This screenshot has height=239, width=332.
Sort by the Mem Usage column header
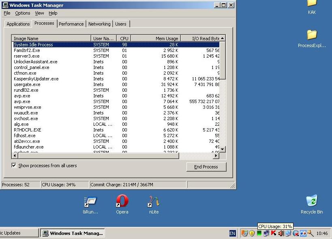[x=156, y=39]
